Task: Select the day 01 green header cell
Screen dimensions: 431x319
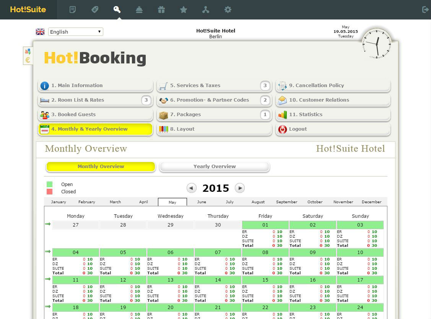Action: [265, 225]
